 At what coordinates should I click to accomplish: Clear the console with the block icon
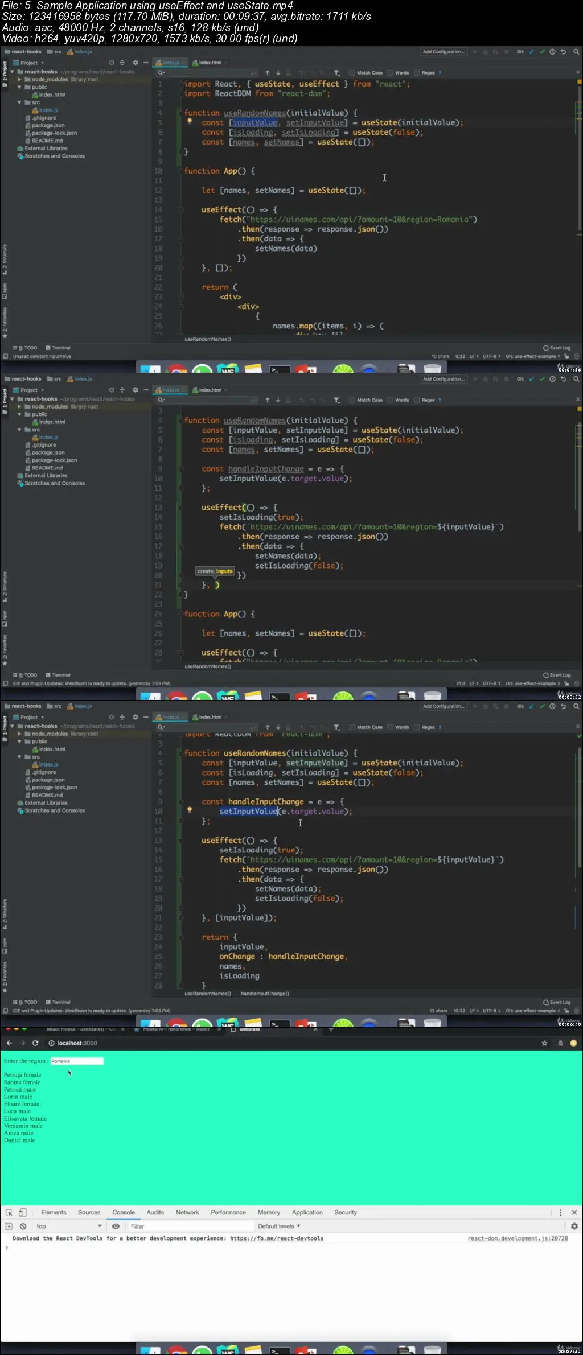(x=23, y=1226)
